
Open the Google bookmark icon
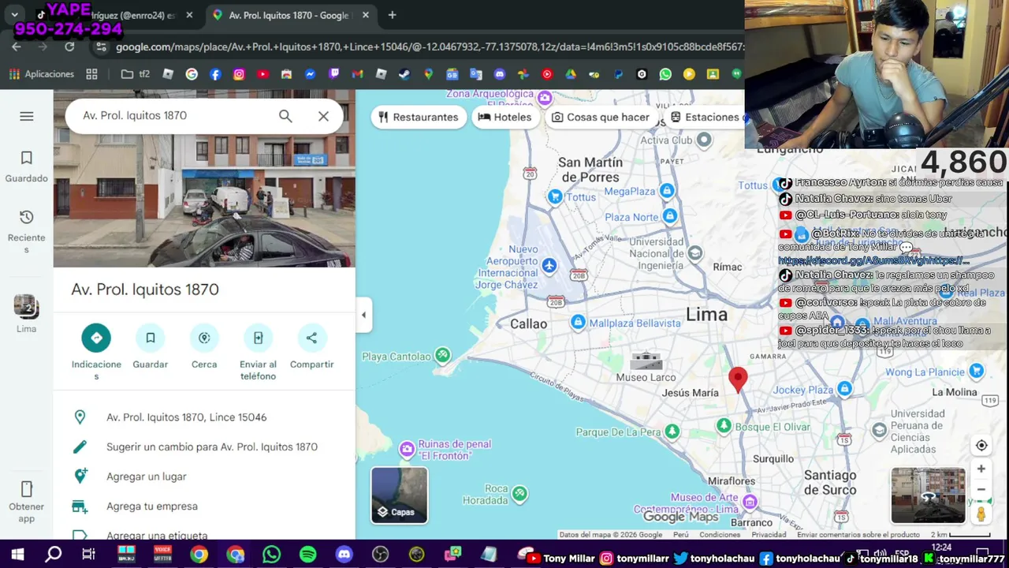192,74
